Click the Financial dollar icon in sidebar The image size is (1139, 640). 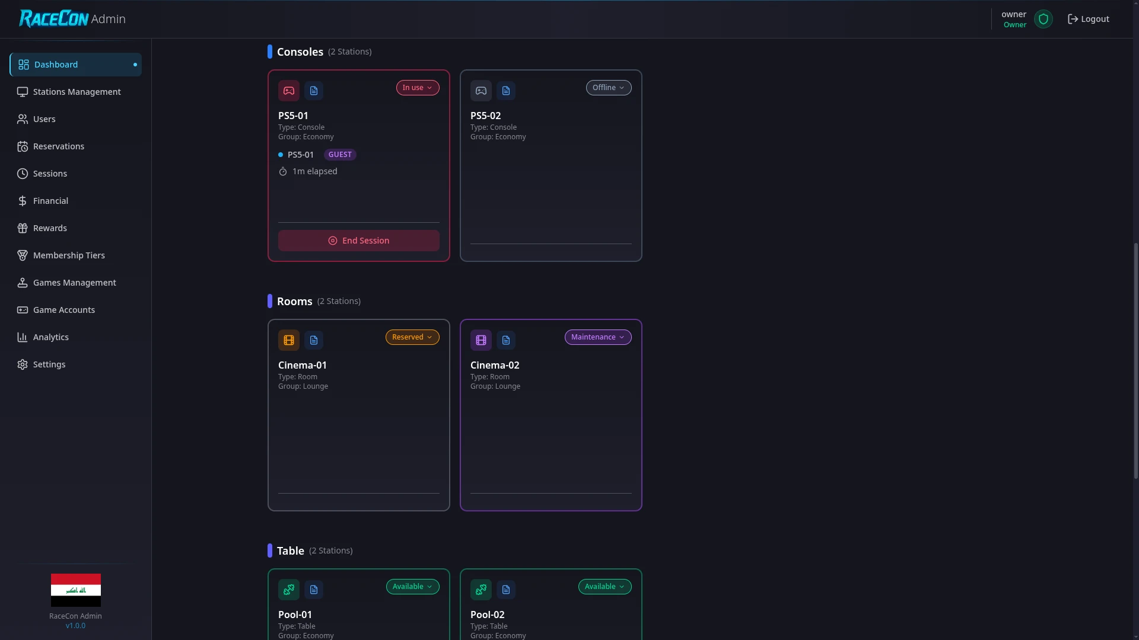[x=22, y=201]
